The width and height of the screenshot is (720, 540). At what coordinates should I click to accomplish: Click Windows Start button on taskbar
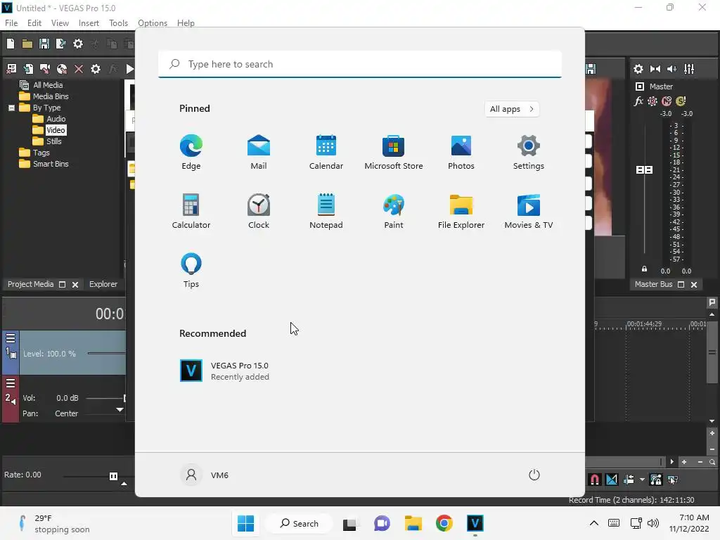point(245,523)
